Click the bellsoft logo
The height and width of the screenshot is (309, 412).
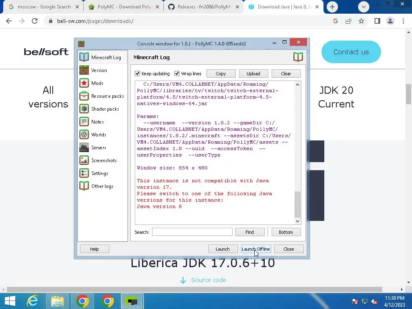(46, 52)
